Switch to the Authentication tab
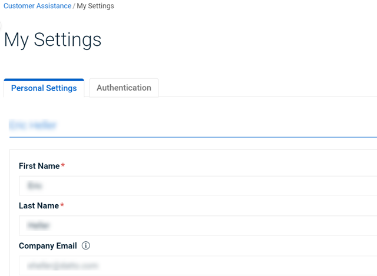 [124, 88]
